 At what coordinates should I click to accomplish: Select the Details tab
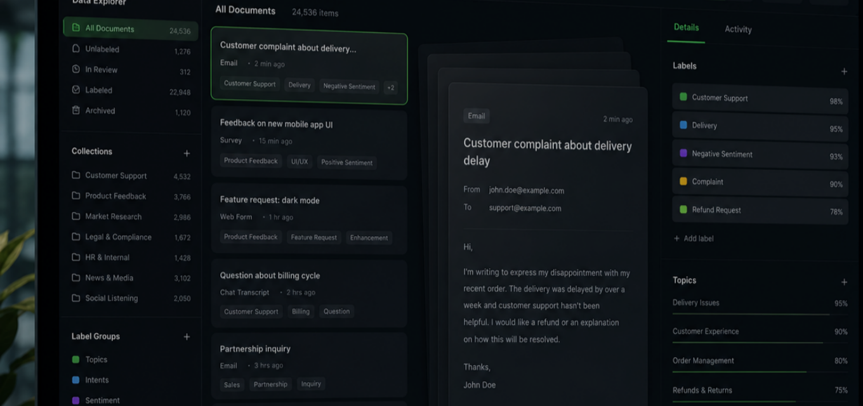[686, 27]
